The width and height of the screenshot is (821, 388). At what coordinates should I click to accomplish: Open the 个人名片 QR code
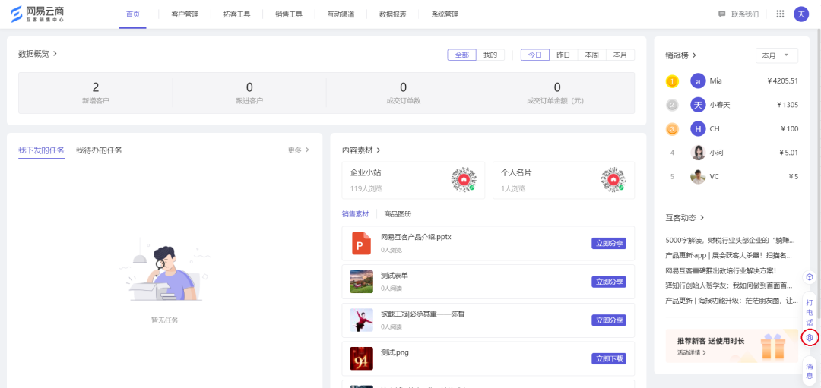(x=613, y=180)
